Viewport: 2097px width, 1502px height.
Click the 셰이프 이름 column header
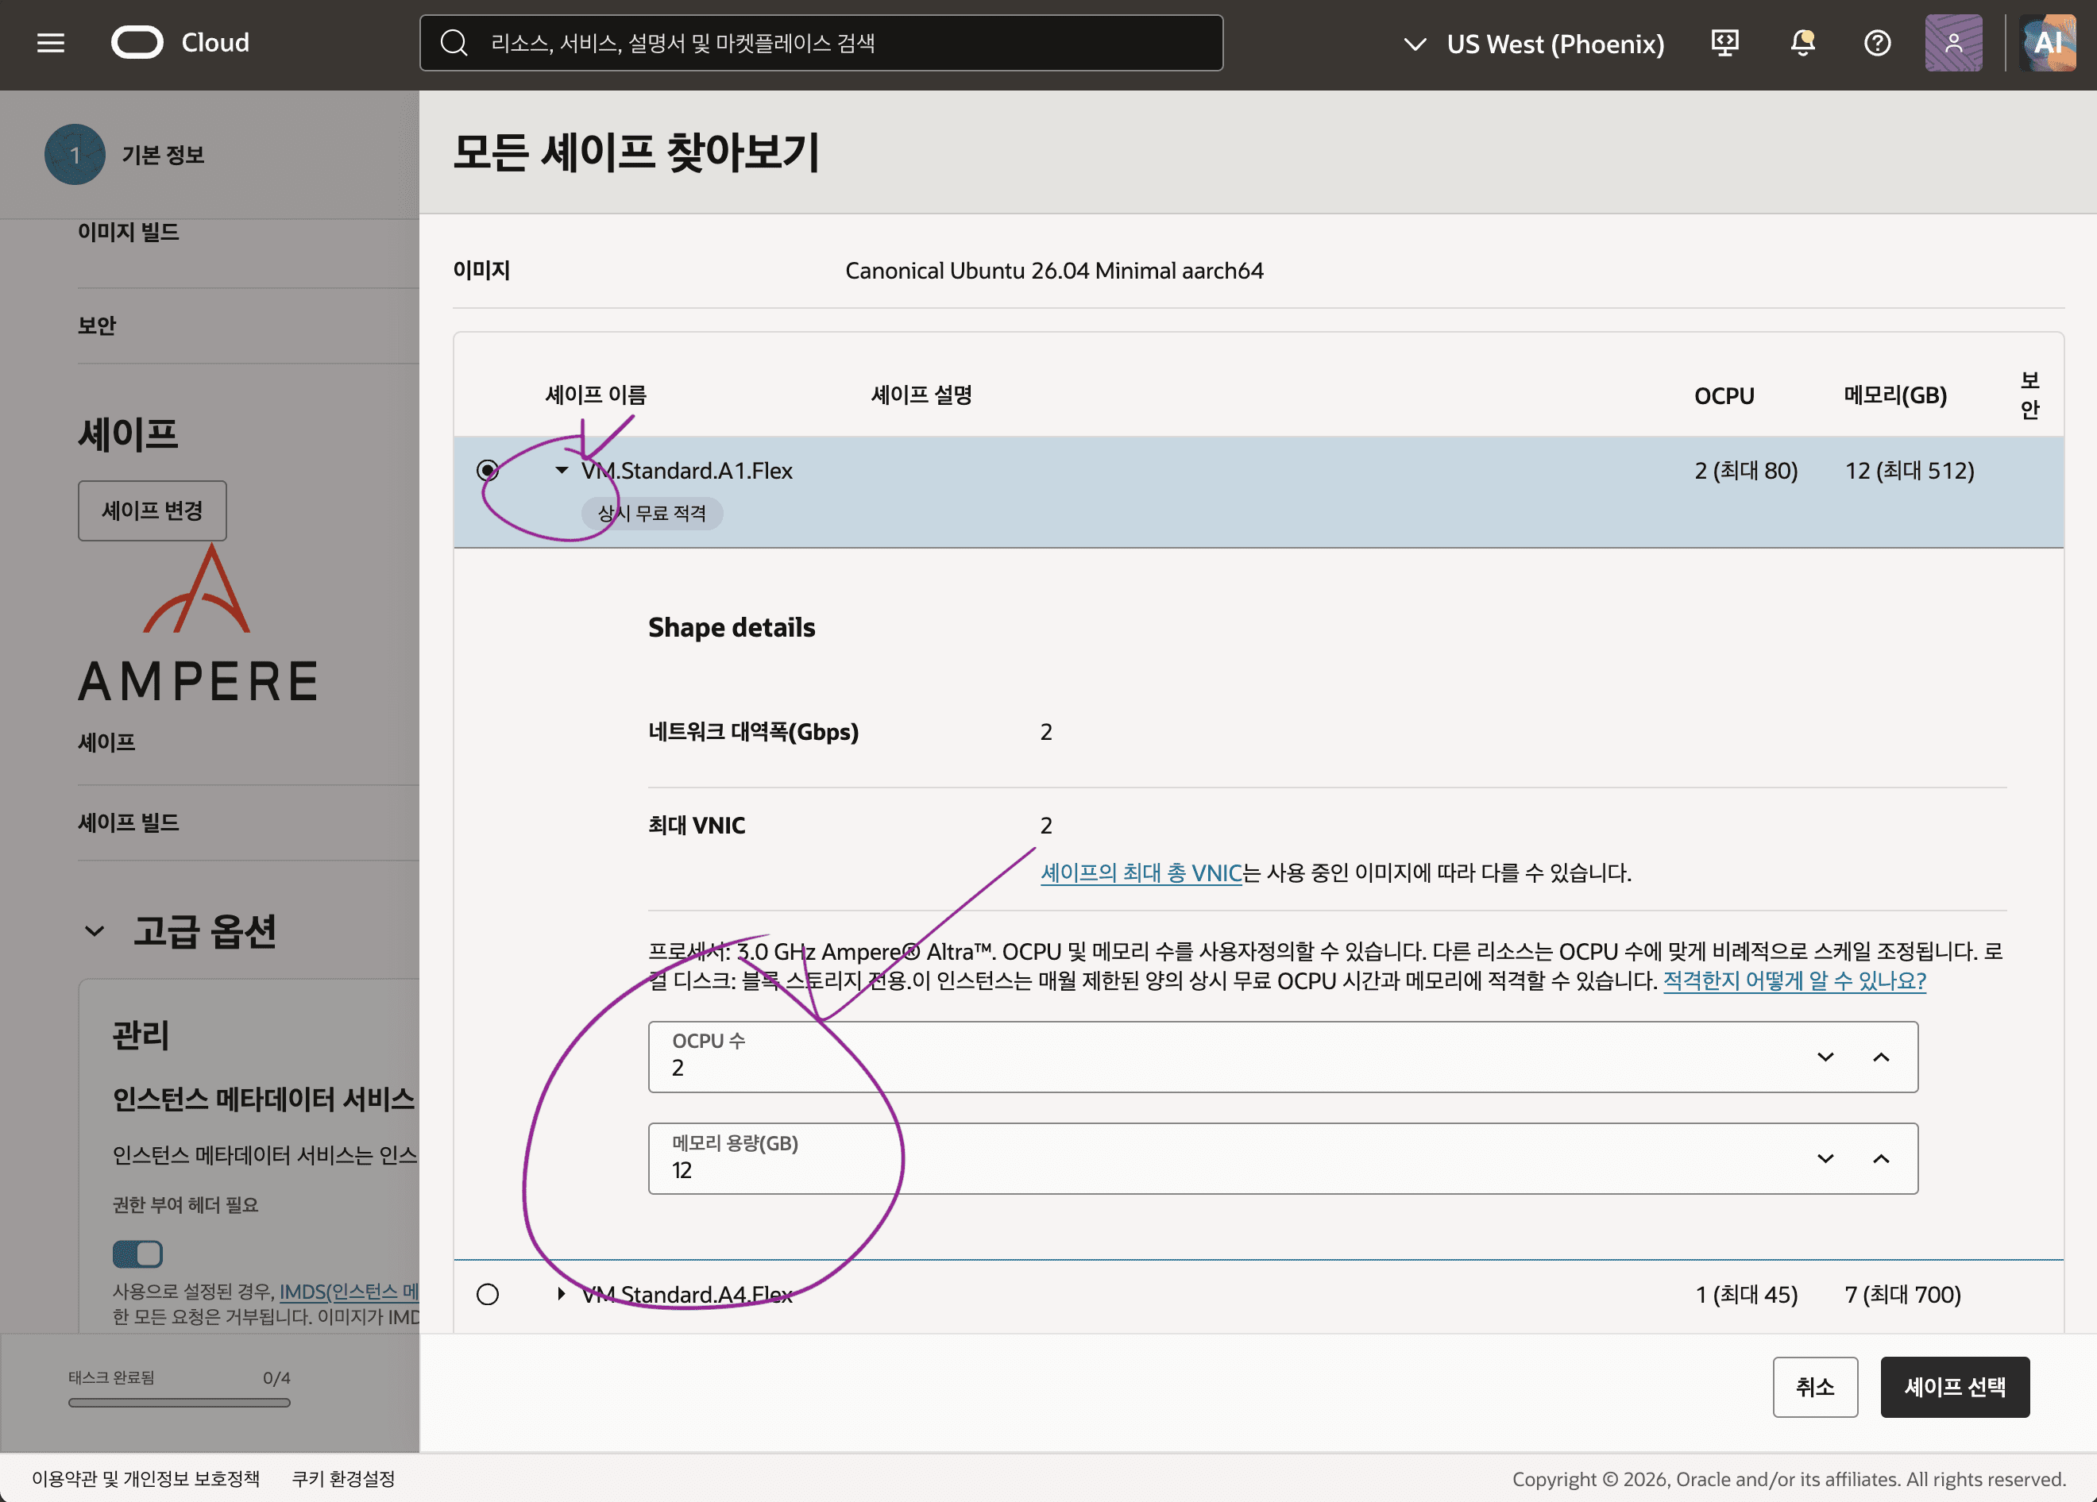pos(597,395)
